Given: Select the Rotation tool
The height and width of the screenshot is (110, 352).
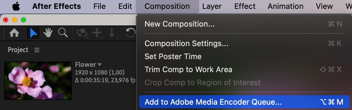Looking at the screenshot, I should (131, 33).
